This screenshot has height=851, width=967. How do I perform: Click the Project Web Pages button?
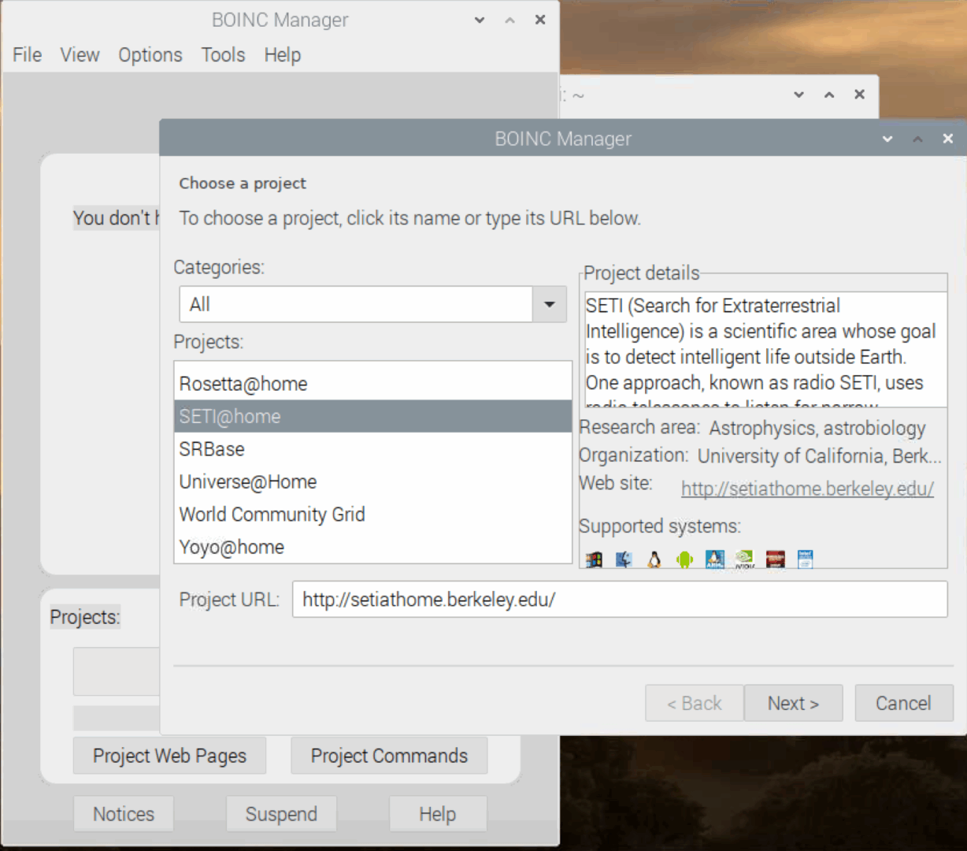[169, 756]
